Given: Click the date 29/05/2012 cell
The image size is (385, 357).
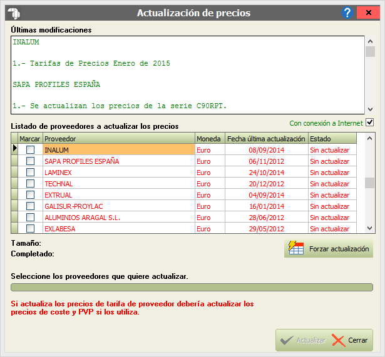Looking at the screenshot, I should click(x=267, y=228).
